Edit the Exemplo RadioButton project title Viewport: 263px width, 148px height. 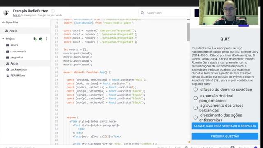pos(30,11)
